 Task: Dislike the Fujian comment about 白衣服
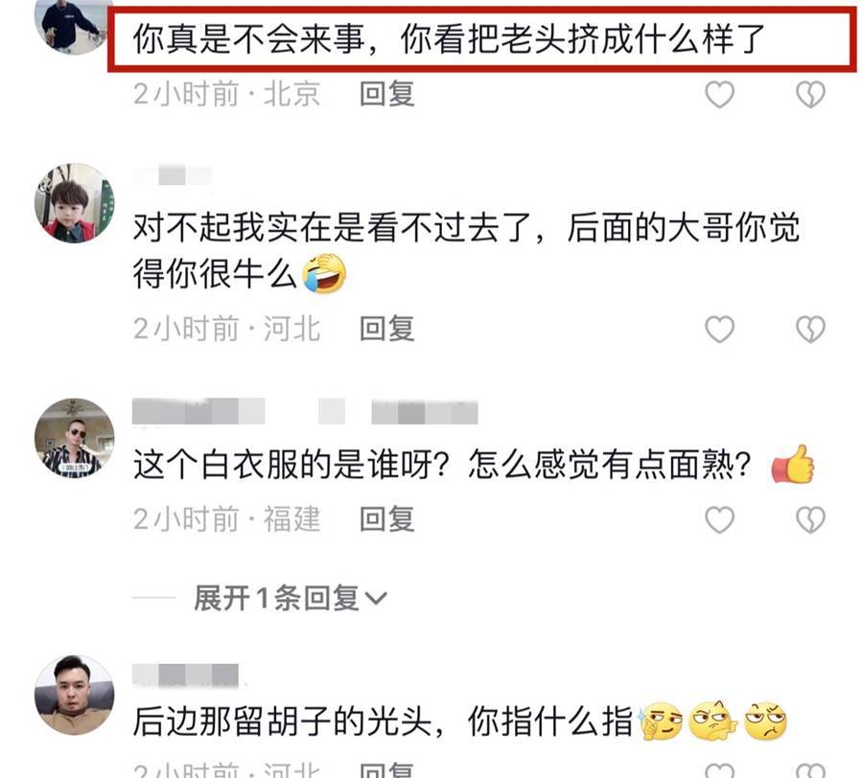810,519
